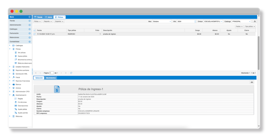The image size is (268, 139).
Task: Click the print icon in the details panel
Action: point(252,82)
